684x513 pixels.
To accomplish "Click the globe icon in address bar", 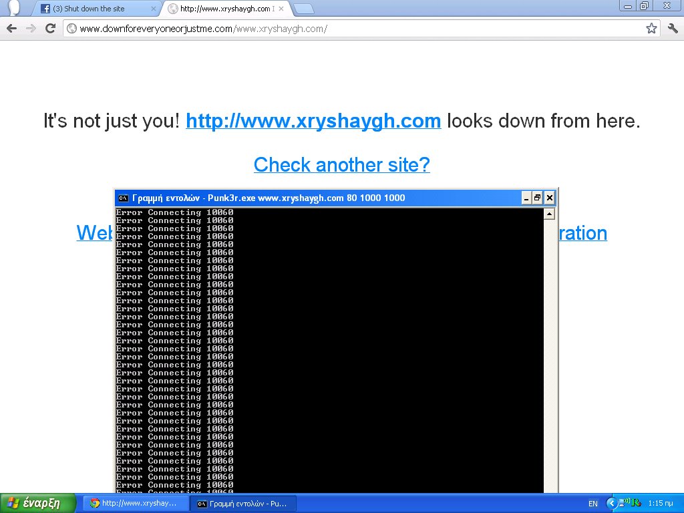I will (x=72, y=29).
